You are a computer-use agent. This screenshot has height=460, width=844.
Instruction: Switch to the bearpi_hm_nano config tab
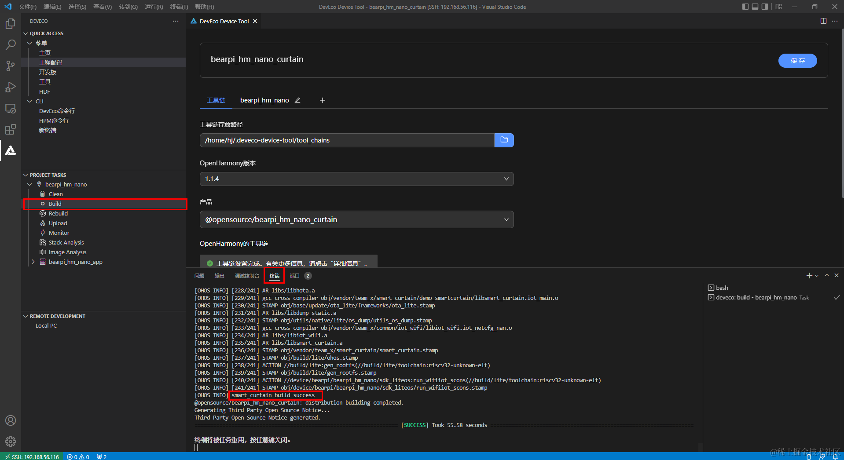click(x=264, y=100)
